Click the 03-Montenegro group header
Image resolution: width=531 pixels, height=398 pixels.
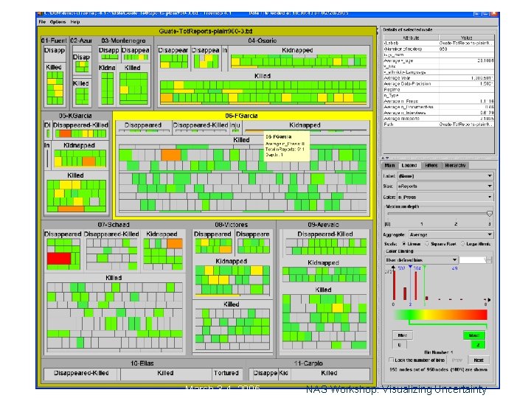click(123, 41)
